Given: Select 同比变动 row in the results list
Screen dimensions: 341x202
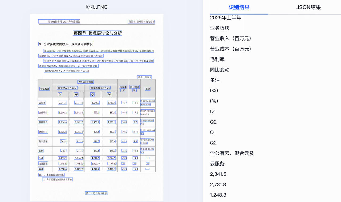Looking at the screenshot, I should click(220, 70).
